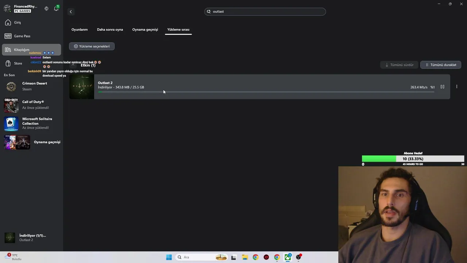Open the Outlast 2 cover thumbnail

tap(82, 87)
